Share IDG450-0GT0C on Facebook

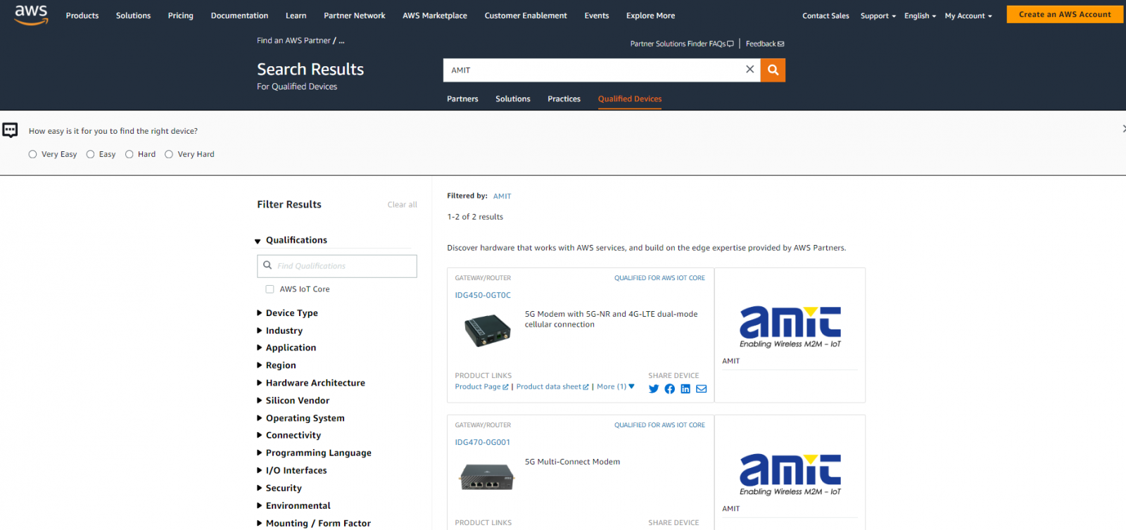click(669, 389)
